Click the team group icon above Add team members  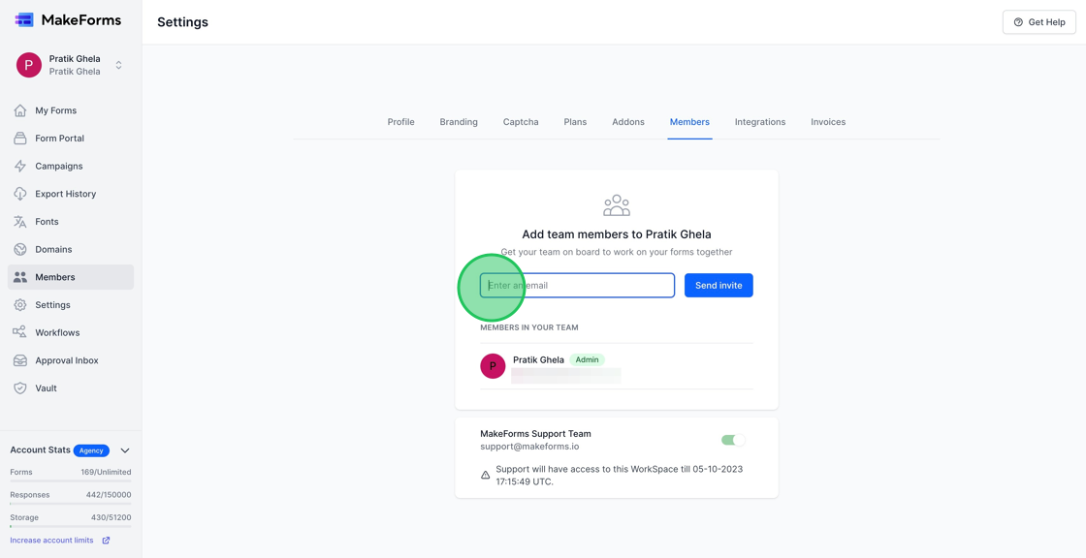tap(617, 205)
